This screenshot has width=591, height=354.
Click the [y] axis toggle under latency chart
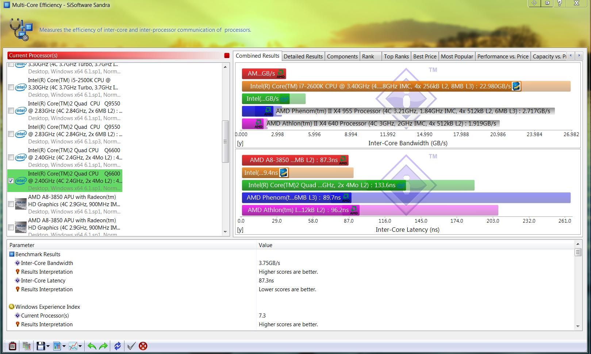click(240, 230)
